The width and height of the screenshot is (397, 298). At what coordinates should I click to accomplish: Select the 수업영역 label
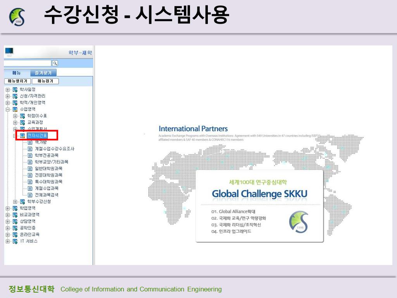[x=28, y=109]
